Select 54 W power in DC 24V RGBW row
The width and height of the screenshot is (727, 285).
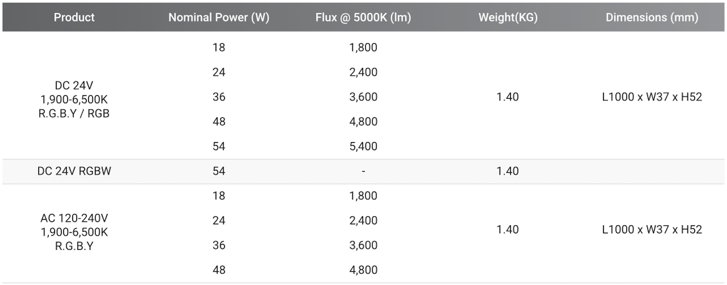click(x=219, y=171)
